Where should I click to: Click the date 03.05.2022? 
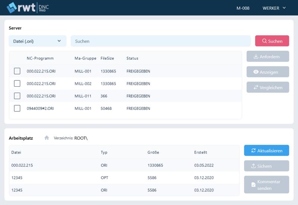pos(204,165)
